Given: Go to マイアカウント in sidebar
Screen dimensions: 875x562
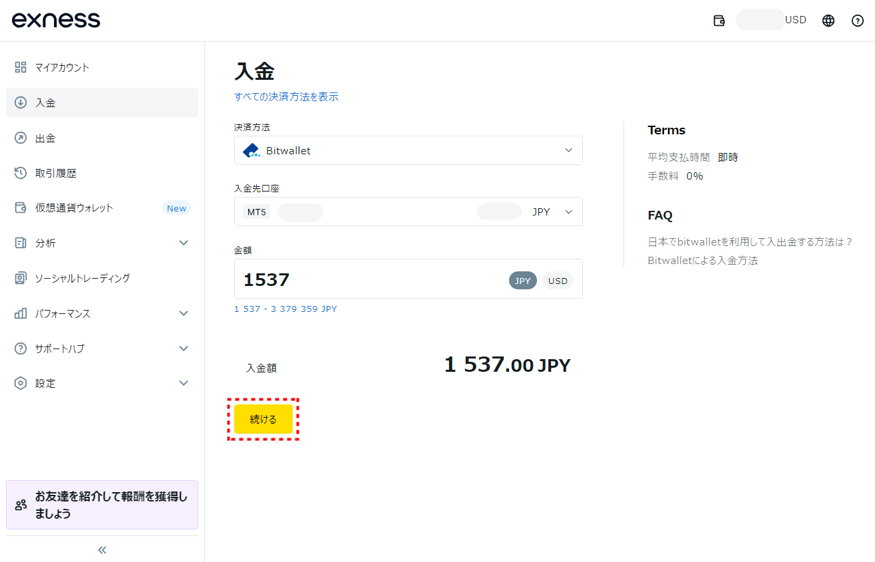Looking at the screenshot, I should 102,67.
